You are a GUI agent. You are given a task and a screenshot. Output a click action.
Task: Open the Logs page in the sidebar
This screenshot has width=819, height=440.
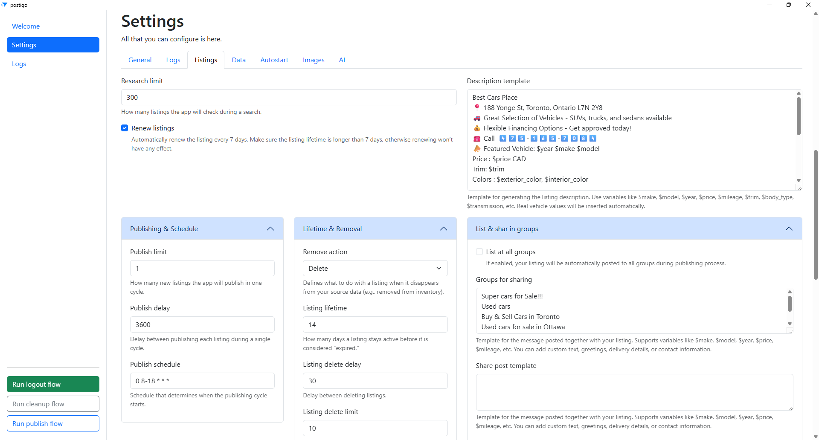click(x=19, y=64)
